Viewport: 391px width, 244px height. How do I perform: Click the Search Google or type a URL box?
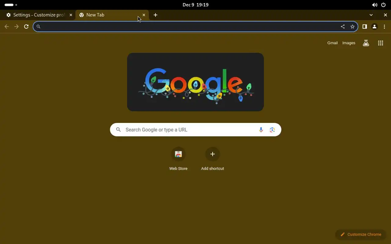[195, 130]
